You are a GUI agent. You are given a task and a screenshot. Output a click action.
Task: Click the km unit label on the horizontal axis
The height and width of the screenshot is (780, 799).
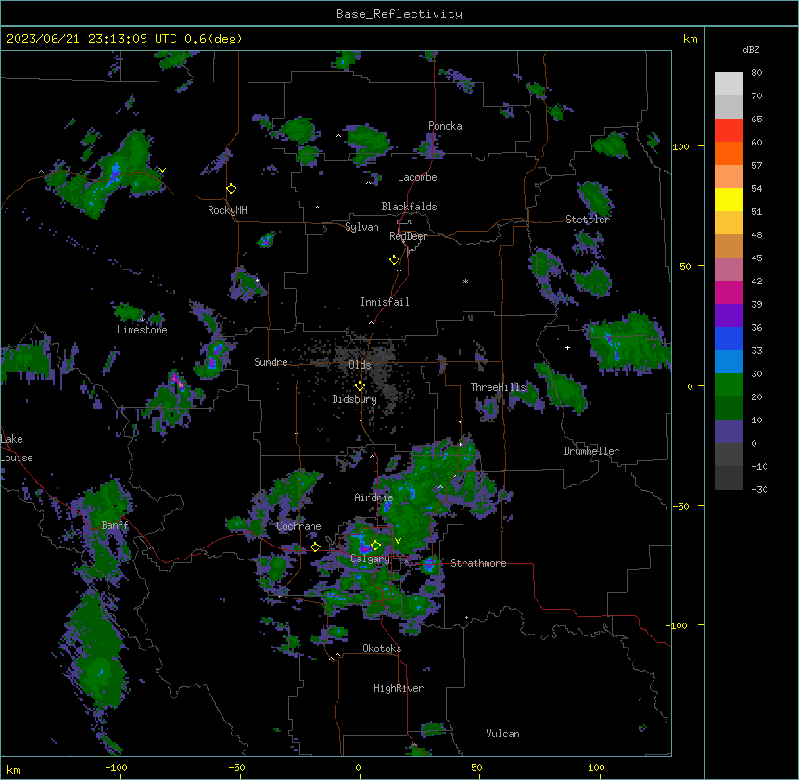(x=14, y=769)
